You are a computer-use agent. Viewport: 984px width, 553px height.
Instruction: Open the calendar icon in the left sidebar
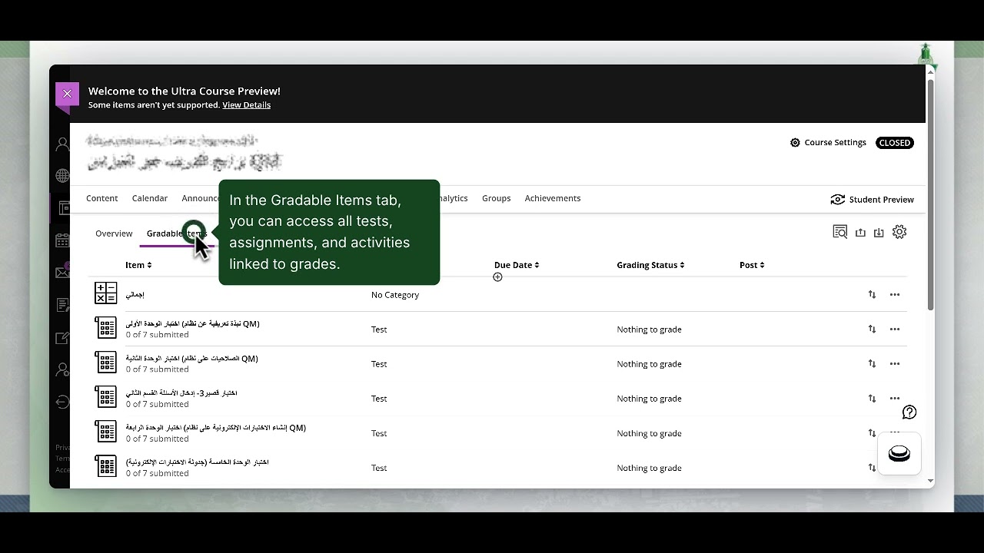pyautogui.click(x=62, y=240)
